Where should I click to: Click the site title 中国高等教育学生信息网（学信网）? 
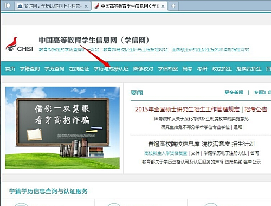point(94,40)
